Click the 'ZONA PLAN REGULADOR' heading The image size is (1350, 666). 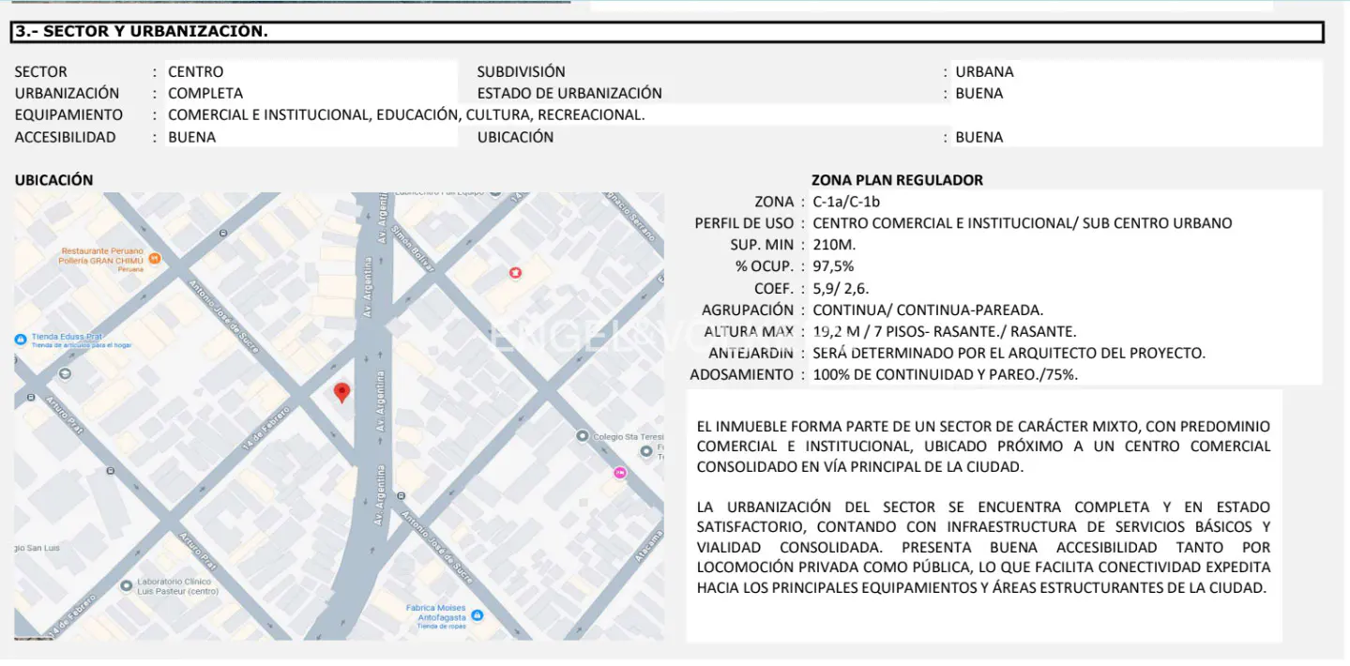[897, 180]
